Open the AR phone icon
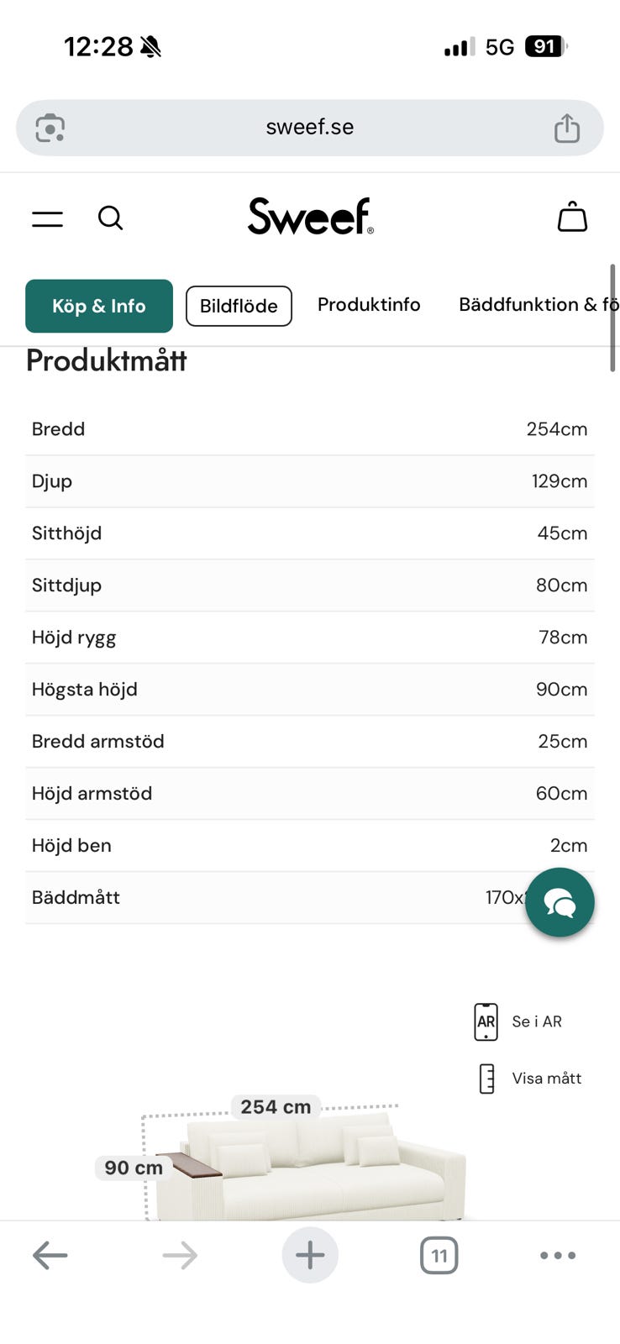Image resolution: width=620 pixels, height=1344 pixels. (486, 1021)
